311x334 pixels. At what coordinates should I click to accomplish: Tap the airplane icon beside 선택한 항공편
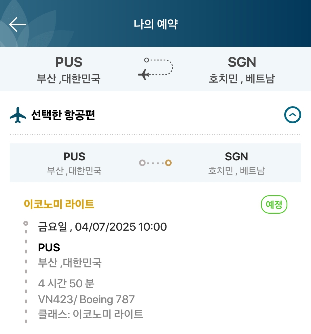(18, 115)
